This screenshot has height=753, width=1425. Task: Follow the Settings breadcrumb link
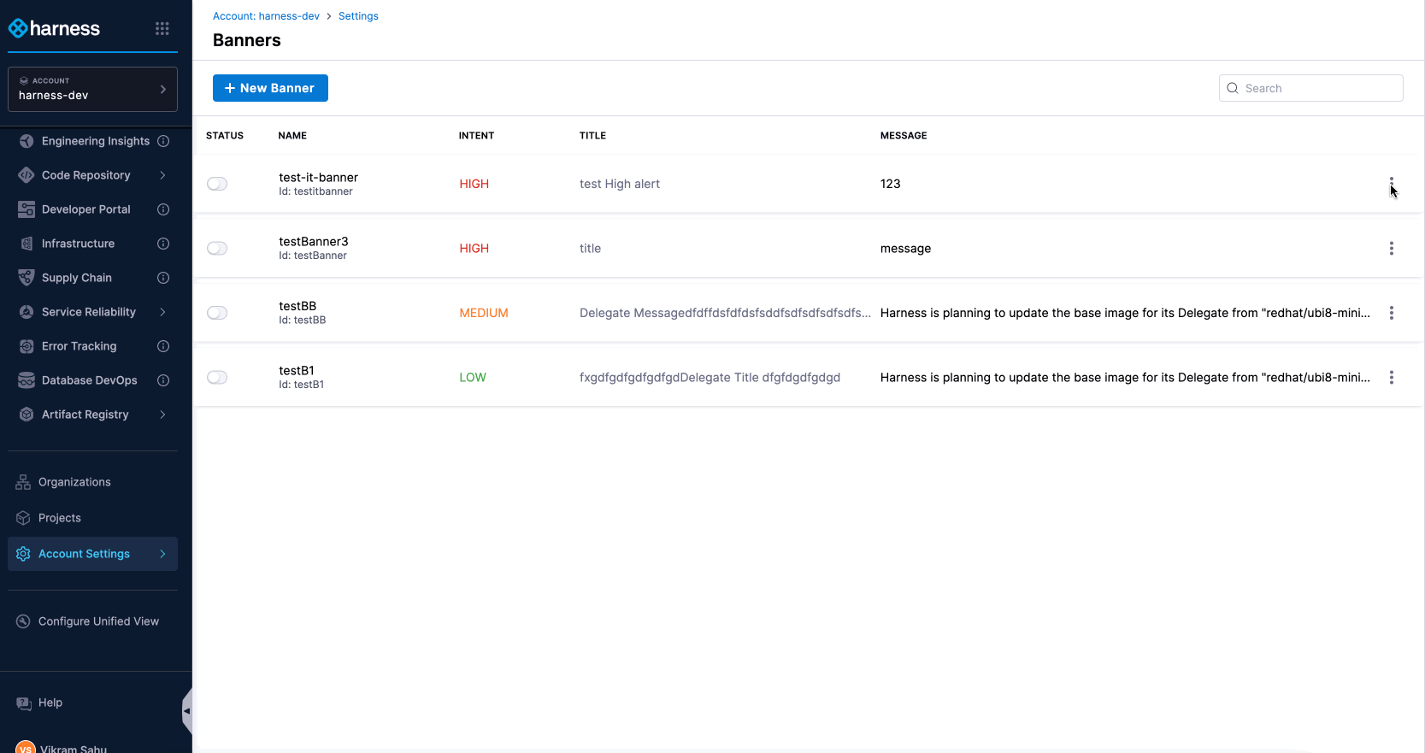pyautogui.click(x=358, y=16)
